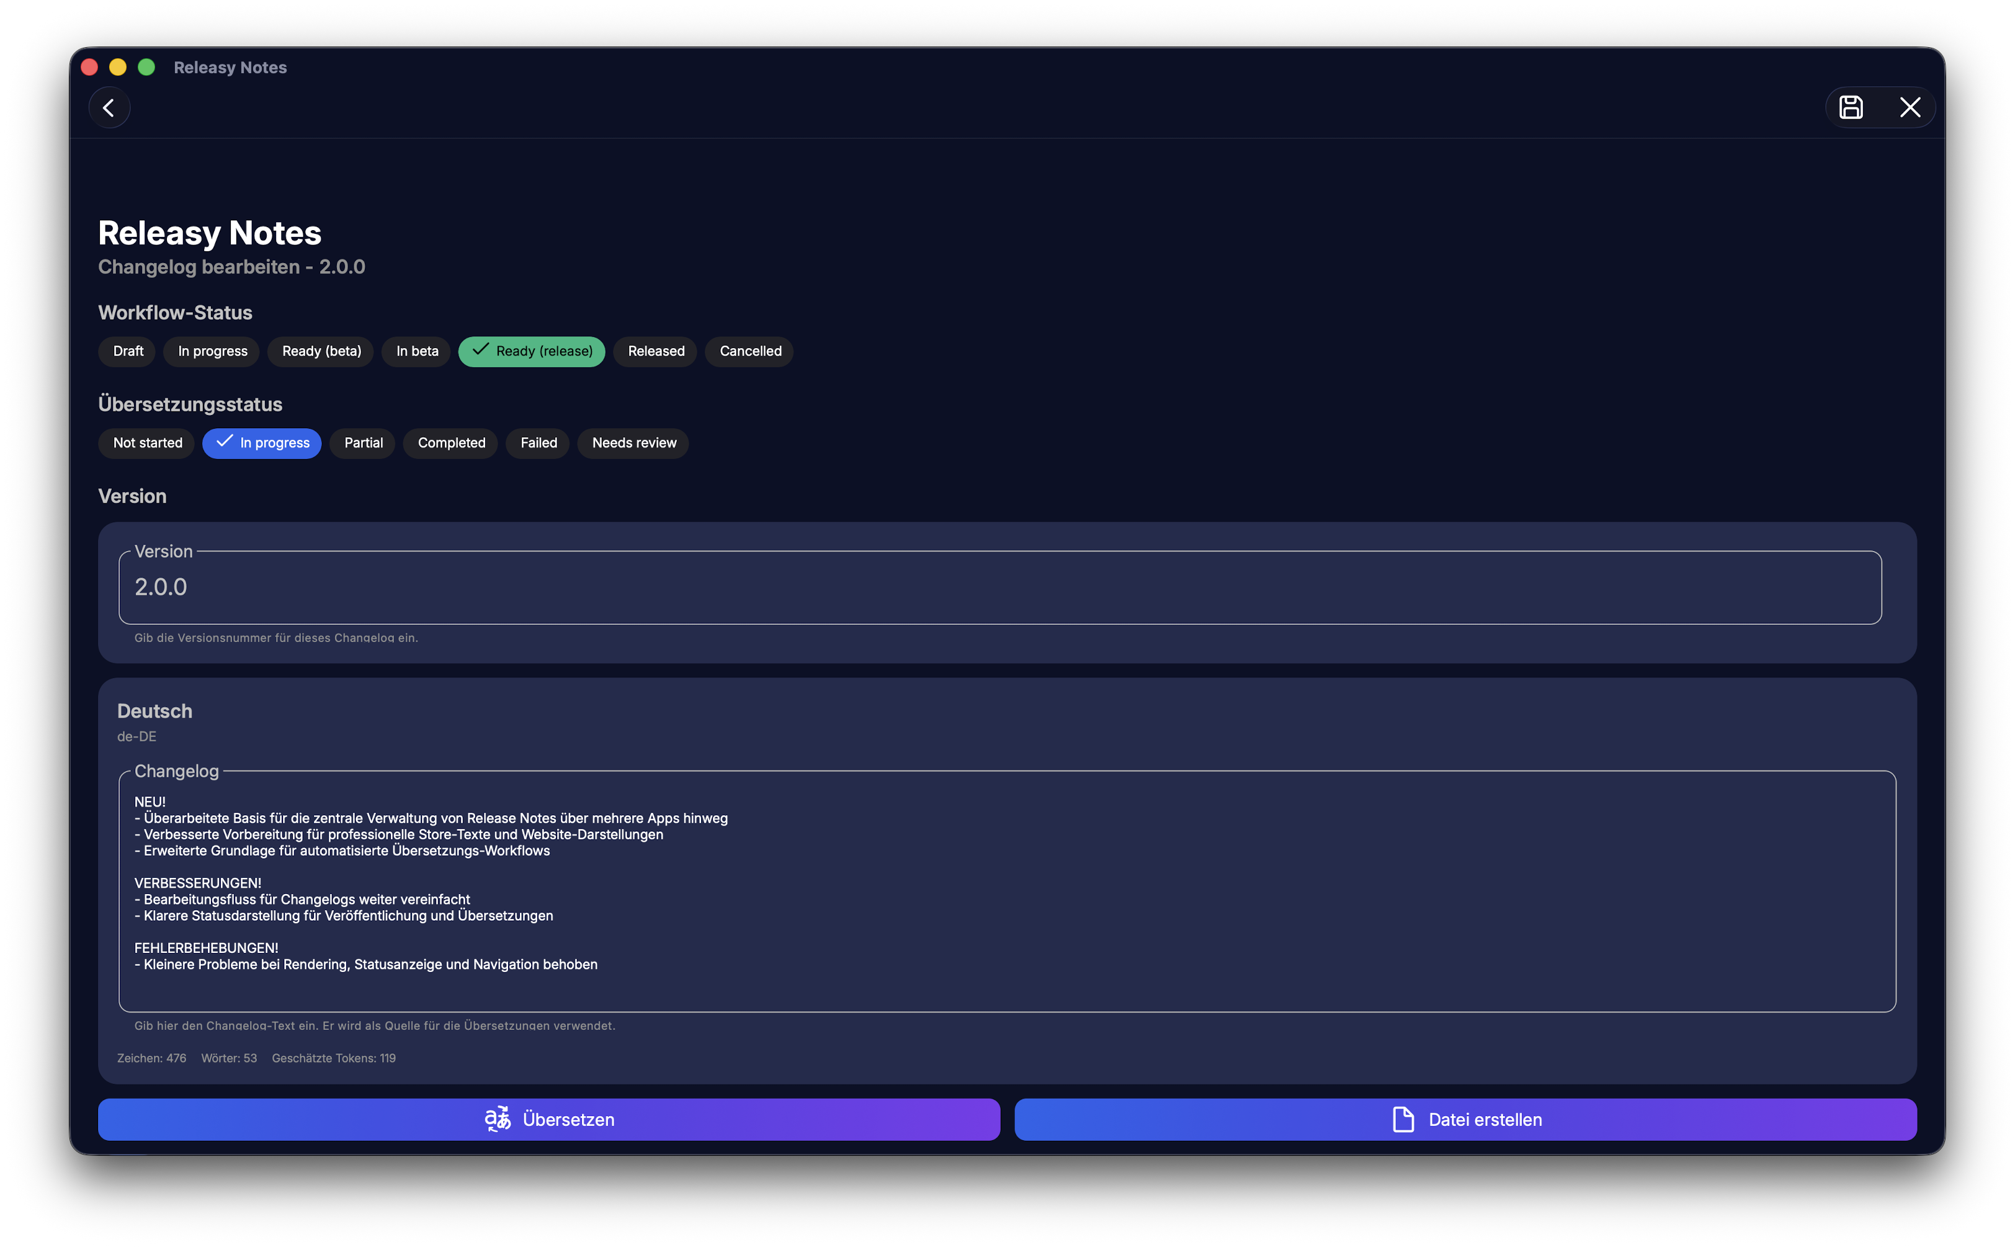Screen dimensions: 2015x1247
Task: Set translation status to Completed
Action: pos(450,443)
